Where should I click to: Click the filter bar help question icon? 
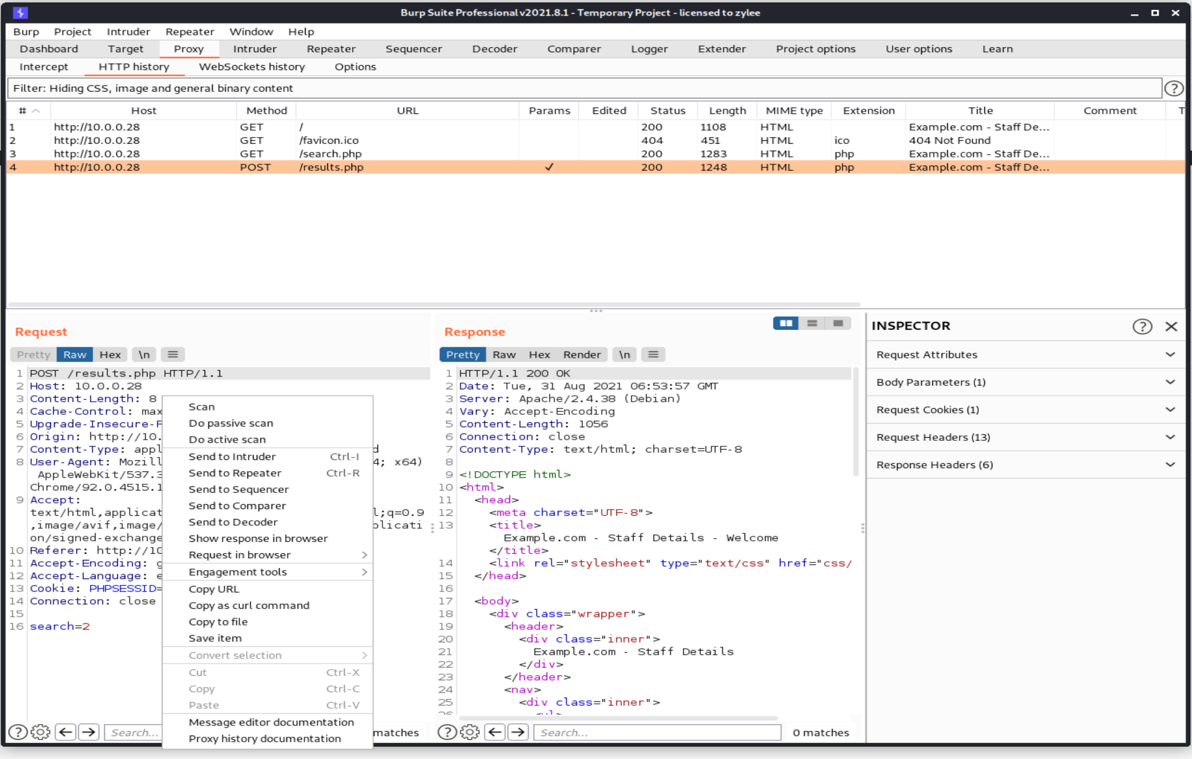pyautogui.click(x=1173, y=89)
